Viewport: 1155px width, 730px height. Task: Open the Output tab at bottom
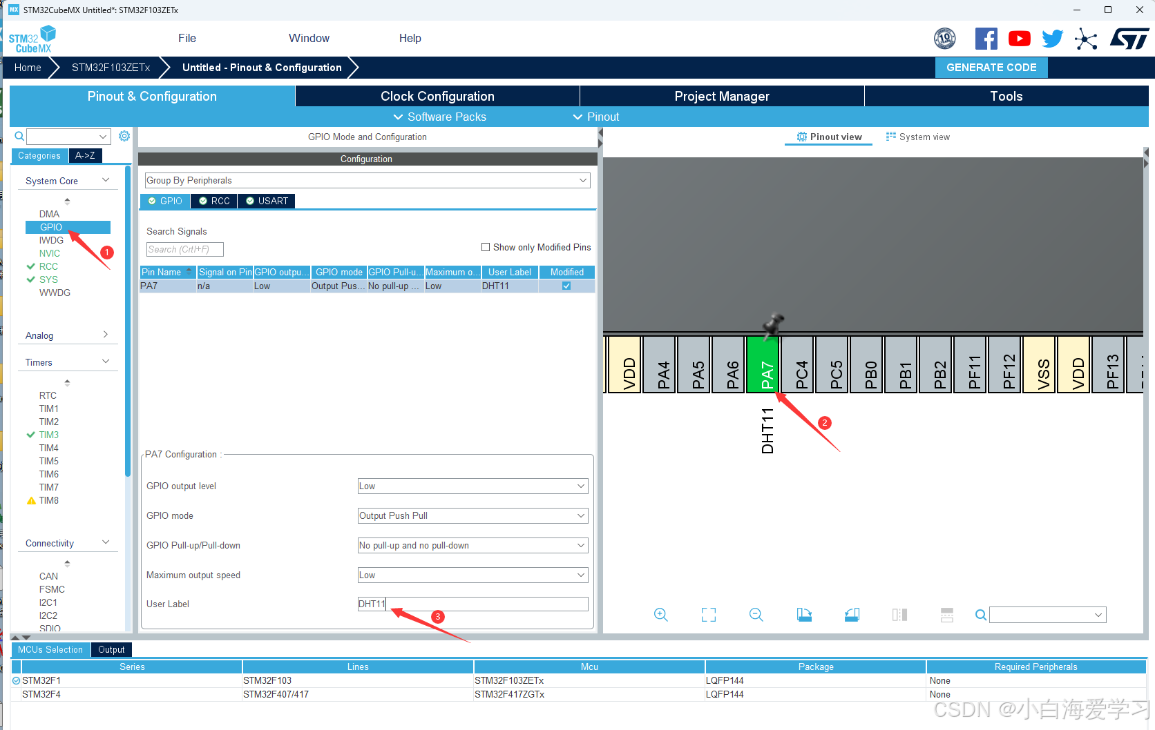click(111, 649)
